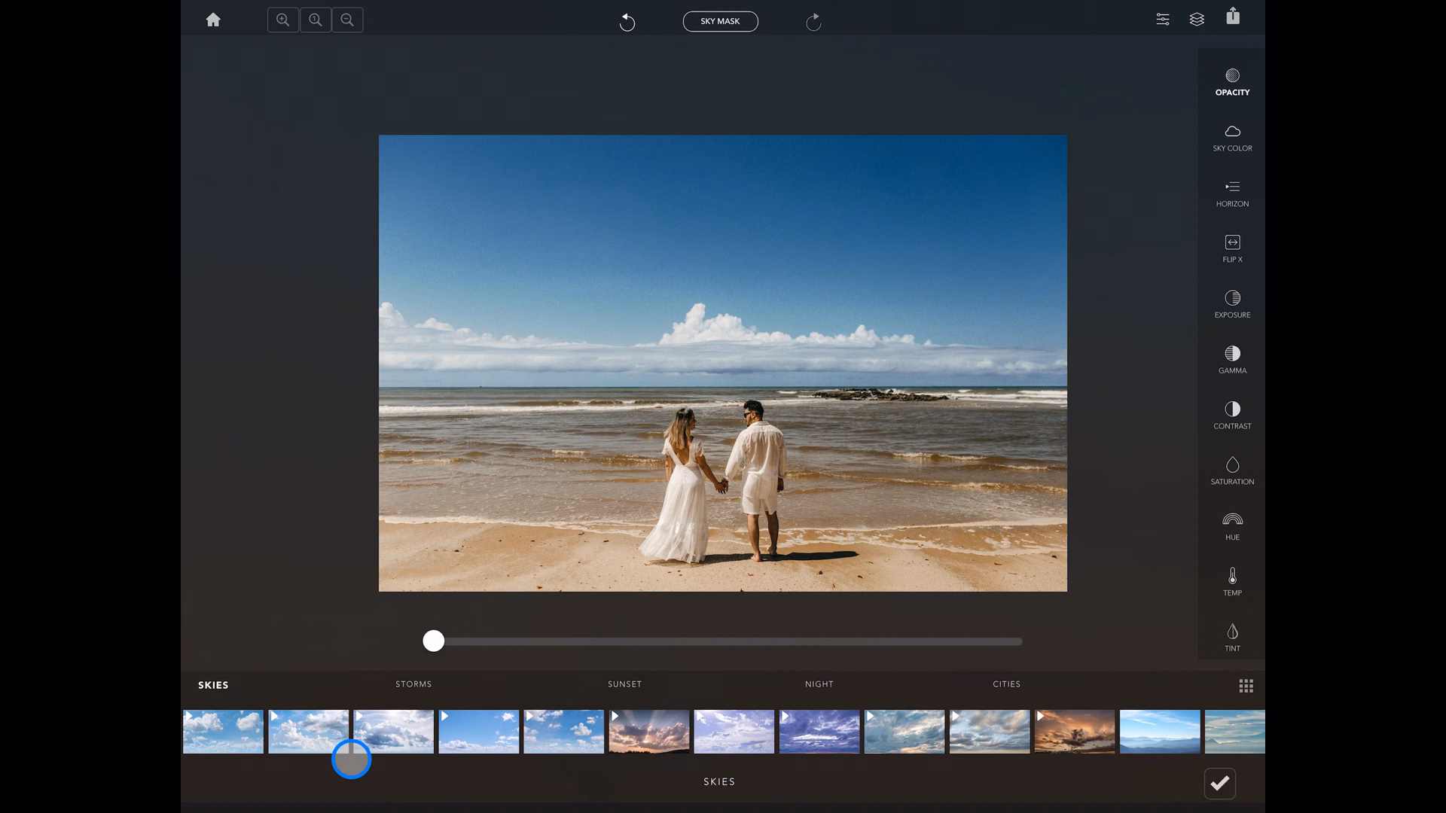The width and height of the screenshot is (1446, 813).
Task: Select the Contrast adjustment
Action: point(1232,416)
